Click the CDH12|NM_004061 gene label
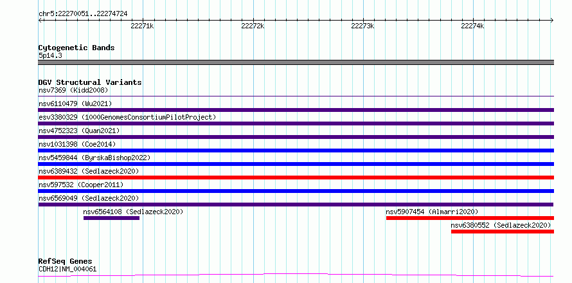This screenshot has width=572, height=283. pos(67,269)
